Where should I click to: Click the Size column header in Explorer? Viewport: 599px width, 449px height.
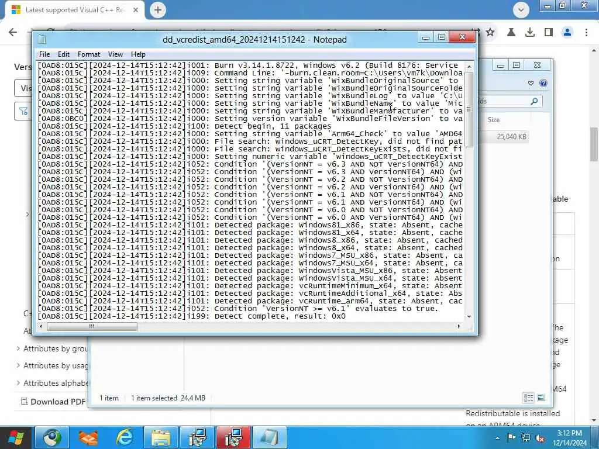tap(494, 119)
